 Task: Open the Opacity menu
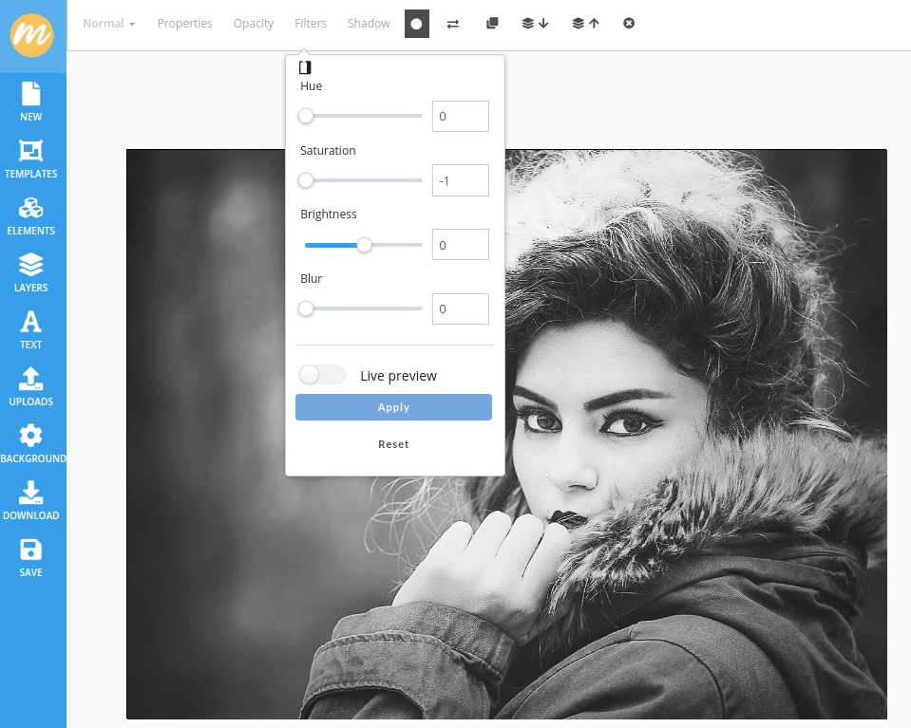click(254, 24)
